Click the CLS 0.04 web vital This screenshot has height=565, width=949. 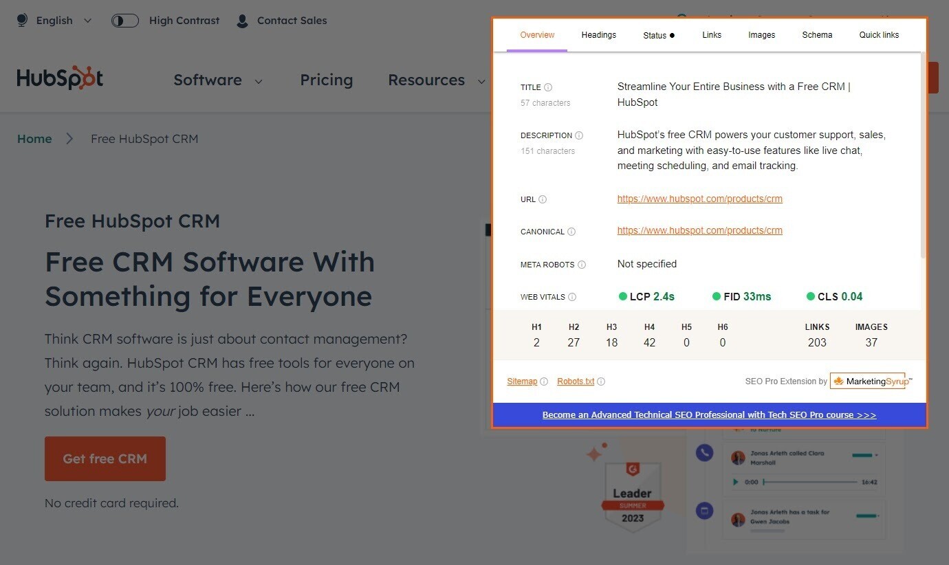(x=834, y=296)
